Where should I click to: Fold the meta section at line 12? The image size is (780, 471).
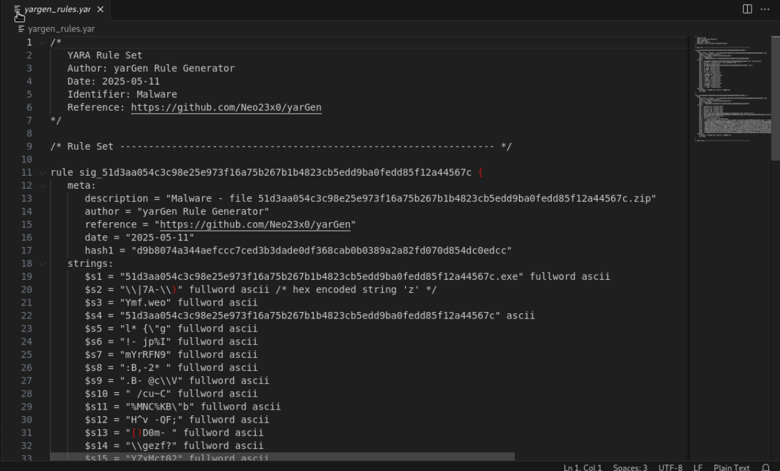pyautogui.click(x=43, y=185)
